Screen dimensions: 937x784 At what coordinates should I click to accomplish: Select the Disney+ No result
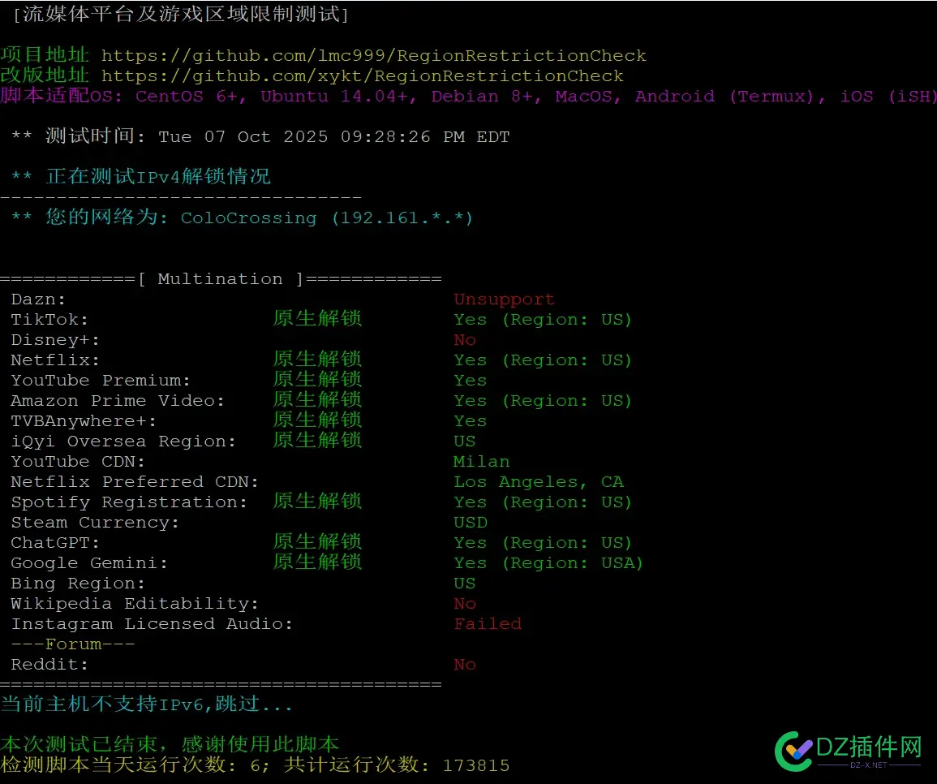click(x=465, y=340)
